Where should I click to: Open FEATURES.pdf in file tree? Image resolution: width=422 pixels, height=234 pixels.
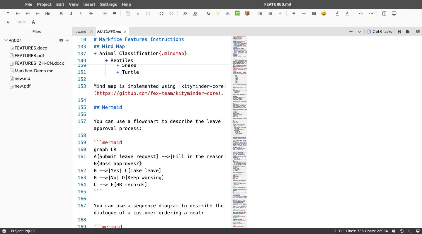(x=29, y=56)
